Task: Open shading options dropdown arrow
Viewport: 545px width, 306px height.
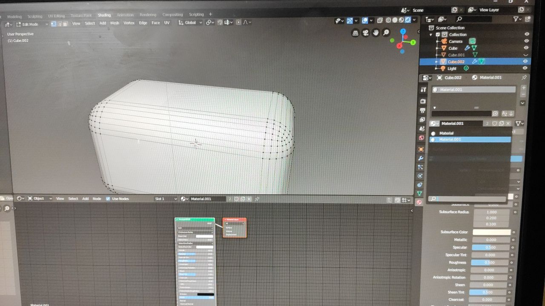Action: pos(414,20)
